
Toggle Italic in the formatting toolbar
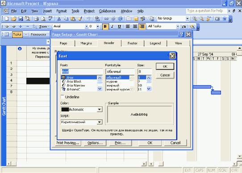coord(113,26)
